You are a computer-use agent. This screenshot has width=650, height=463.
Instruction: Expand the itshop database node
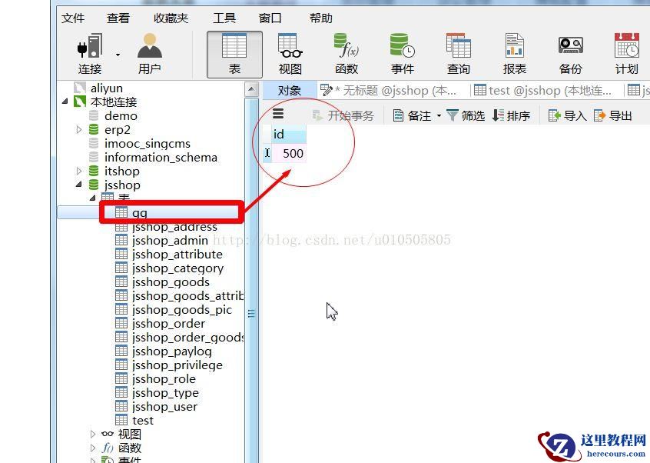pos(79,171)
